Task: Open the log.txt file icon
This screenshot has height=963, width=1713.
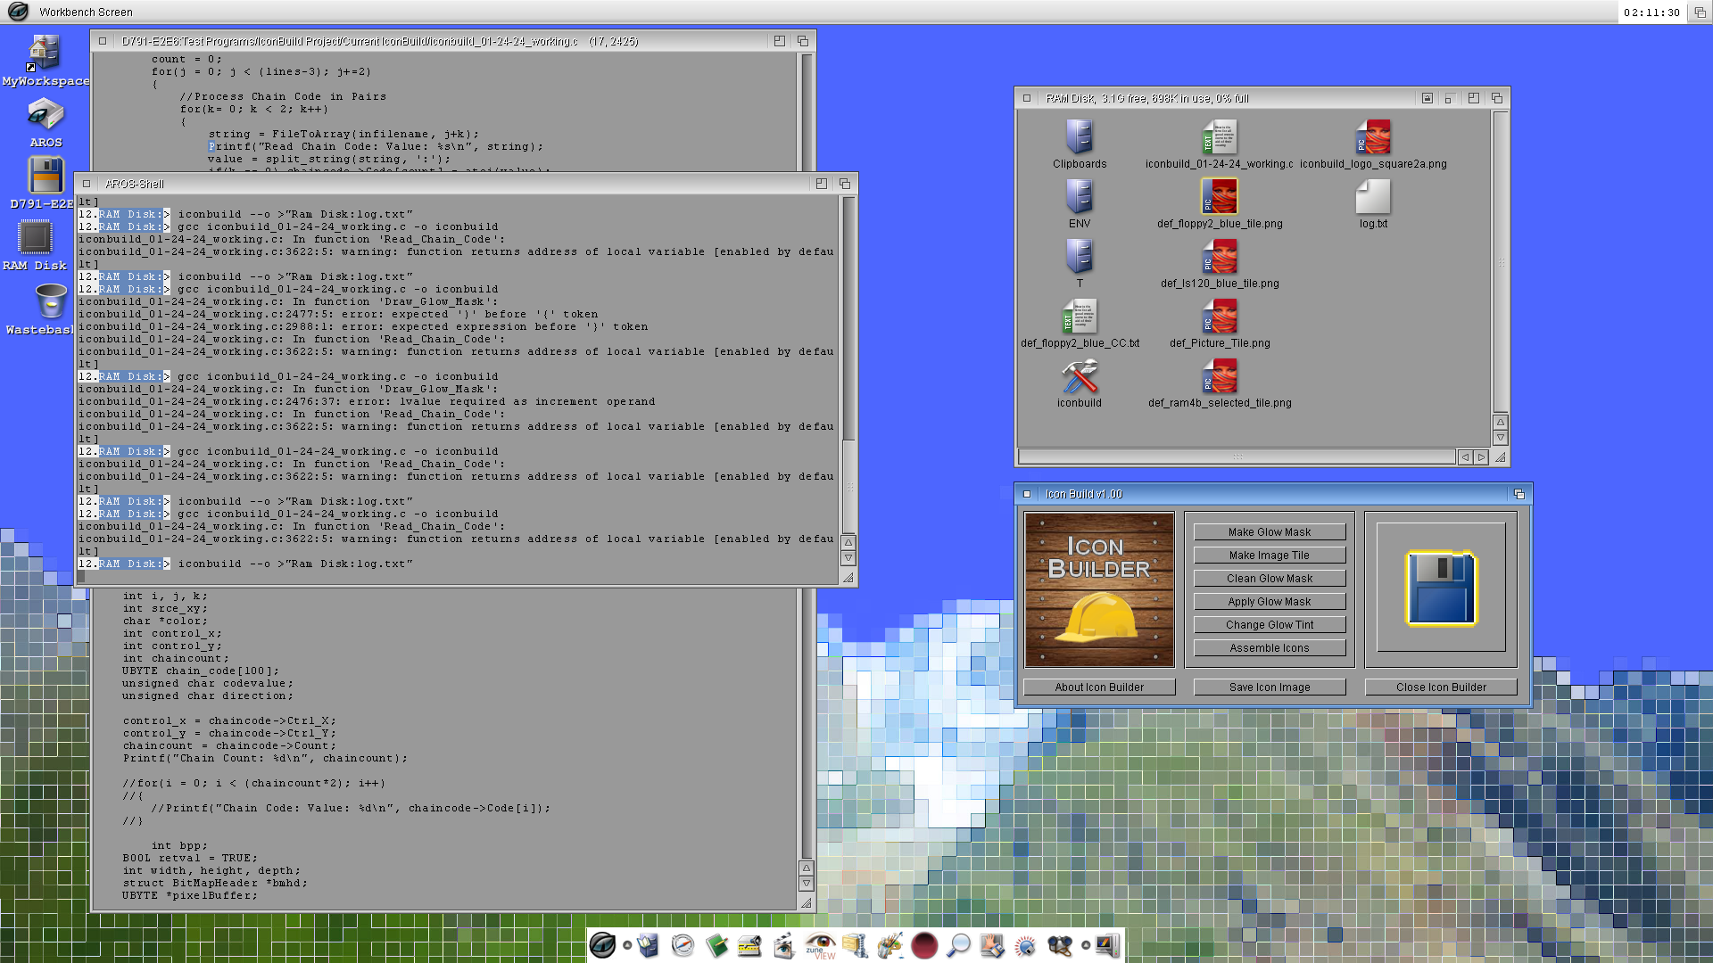Action: pyautogui.click(x=1372, y=197)
